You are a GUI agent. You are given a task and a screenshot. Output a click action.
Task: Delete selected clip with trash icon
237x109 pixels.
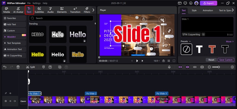tap(18, 67)
